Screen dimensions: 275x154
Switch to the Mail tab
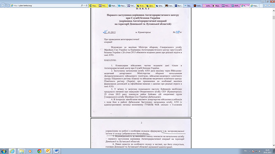click(113, 6)
